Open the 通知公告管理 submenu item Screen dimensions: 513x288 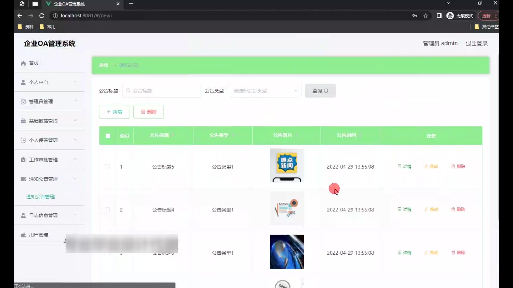pyautogui.click(x=40, y=197)
